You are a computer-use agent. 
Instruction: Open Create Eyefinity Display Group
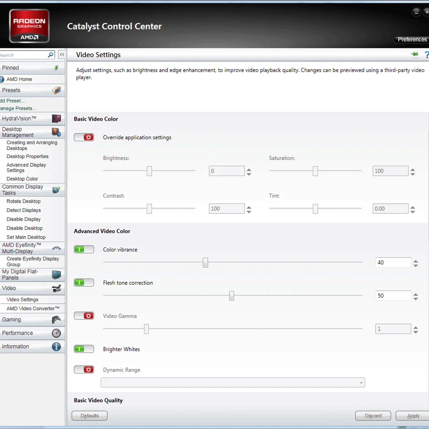pos(33,261)
